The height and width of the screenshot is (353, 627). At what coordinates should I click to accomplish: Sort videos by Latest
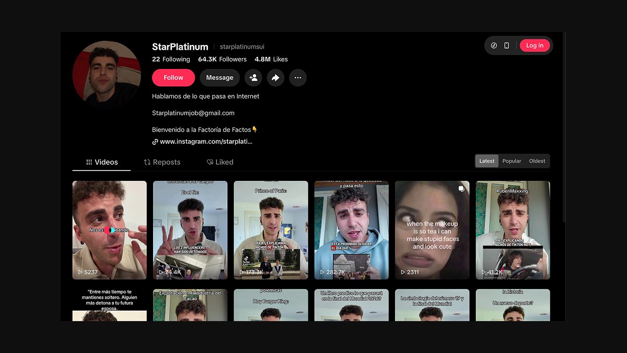point(487,161)
